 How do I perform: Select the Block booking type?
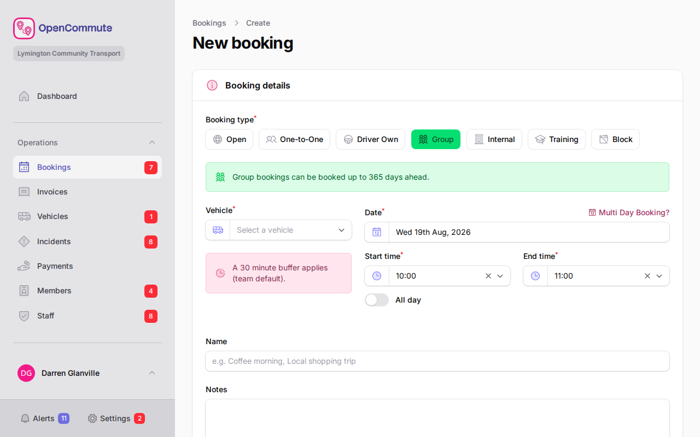pos(615,139)
